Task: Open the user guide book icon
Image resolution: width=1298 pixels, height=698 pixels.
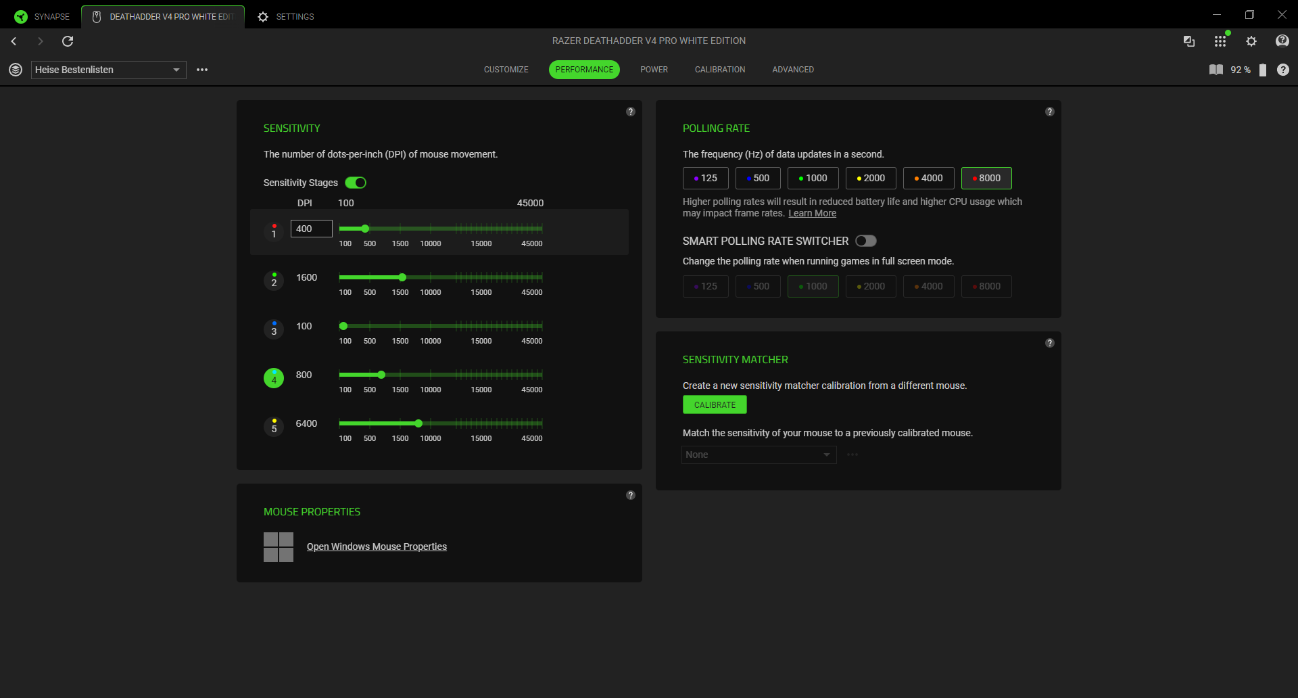Action: (1216, 70)
